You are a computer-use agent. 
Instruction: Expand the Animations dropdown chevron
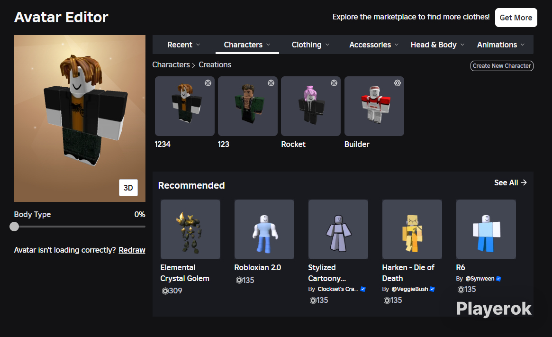[x=523, y=45]
